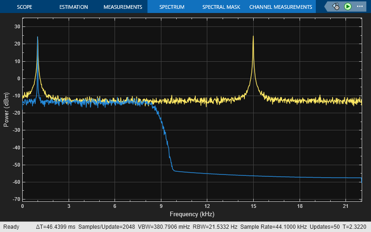Open the step-back settings icon
Screen dimensions: 371x232
click(x=336, y=6)
